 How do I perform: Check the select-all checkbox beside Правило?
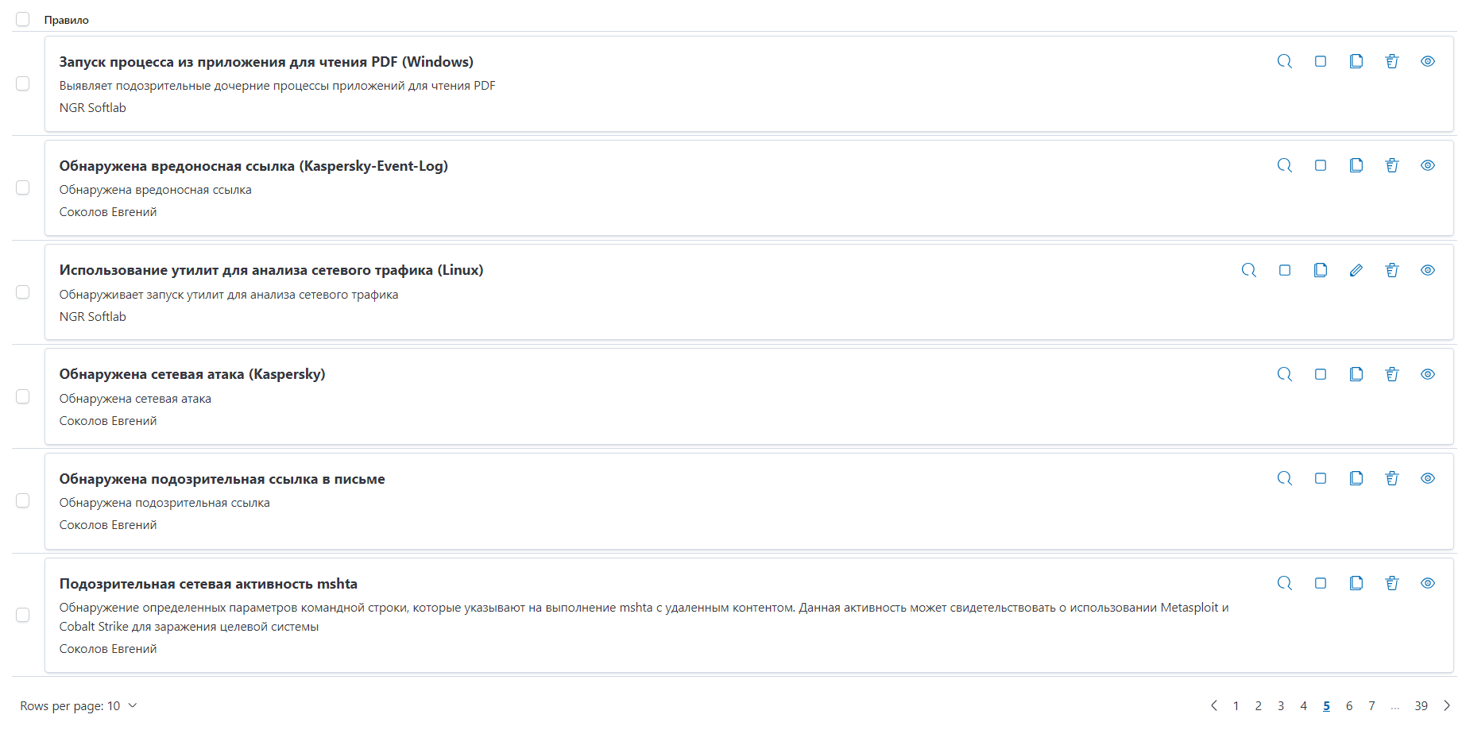[x=23, y=19]
